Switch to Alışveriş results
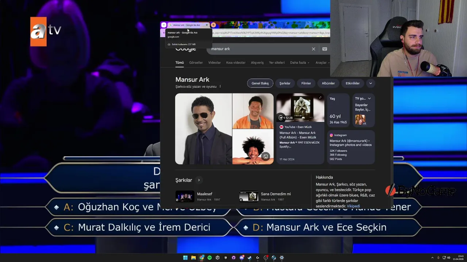 tap(257, 63)
